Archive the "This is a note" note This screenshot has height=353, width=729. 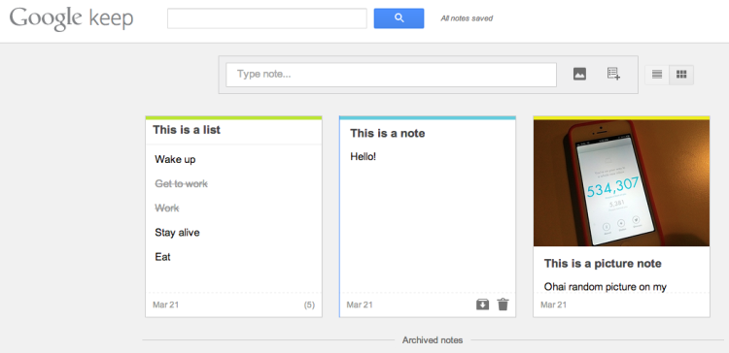tap(482, 305)
